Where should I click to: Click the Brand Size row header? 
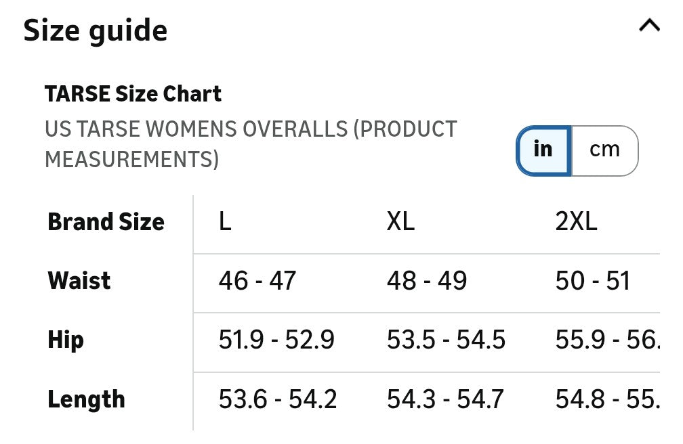click(106, 222)
